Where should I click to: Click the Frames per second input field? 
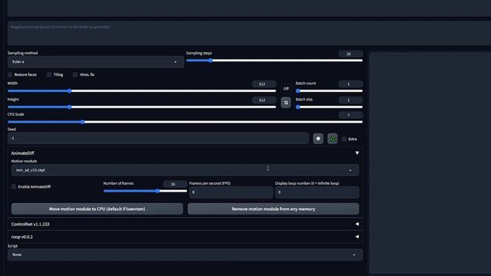point(231,192)
